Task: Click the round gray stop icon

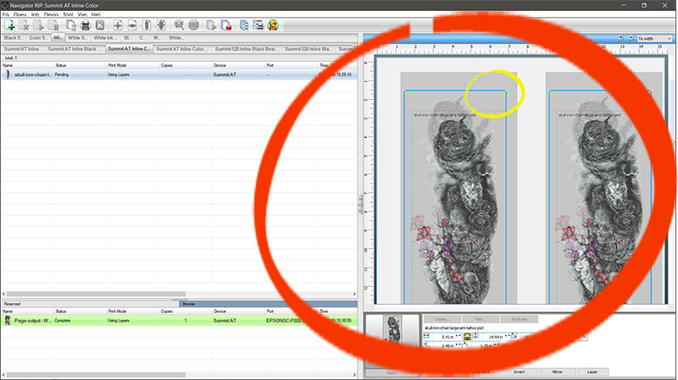Action: tap(194, 25)
